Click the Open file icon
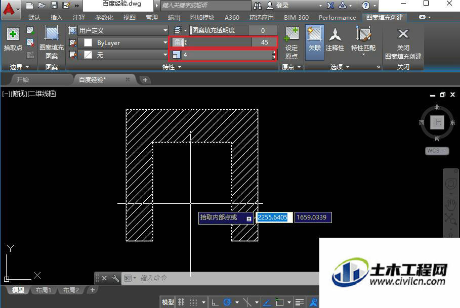The height and width of the screenshot is (308, 460). pyautogui.click(x=42, y=5)
